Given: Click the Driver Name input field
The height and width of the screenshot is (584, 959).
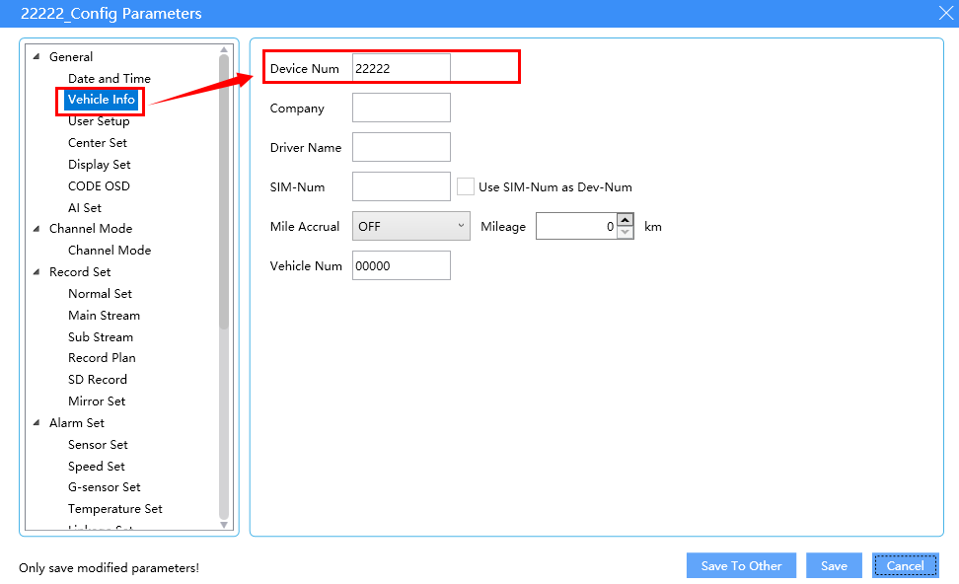Looking at the screenshot, I should point(402,147).
